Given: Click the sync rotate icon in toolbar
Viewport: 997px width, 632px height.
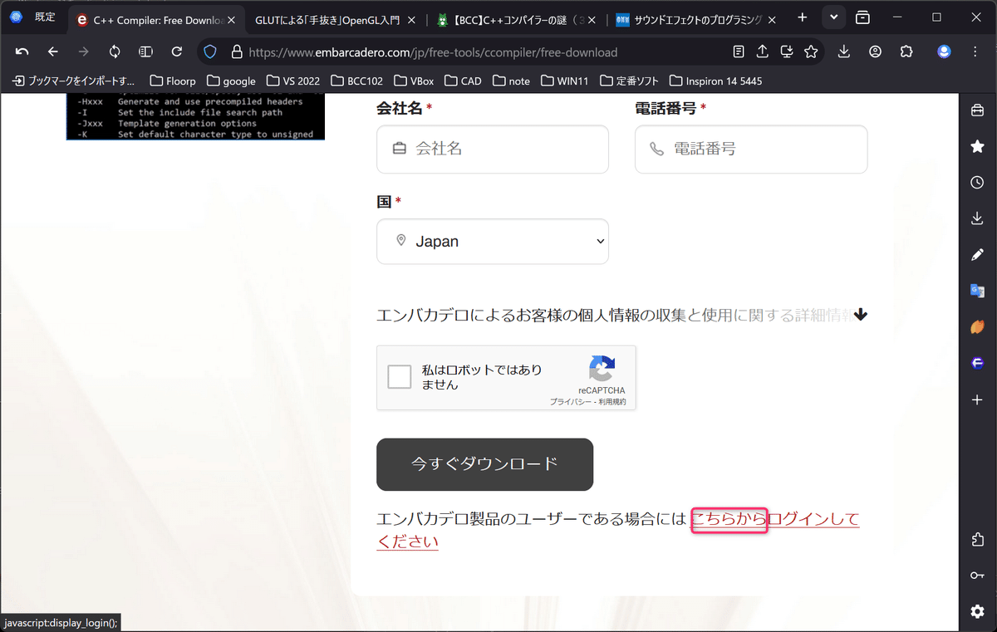Looking at the screenshot, I should [x=115, y=51].
